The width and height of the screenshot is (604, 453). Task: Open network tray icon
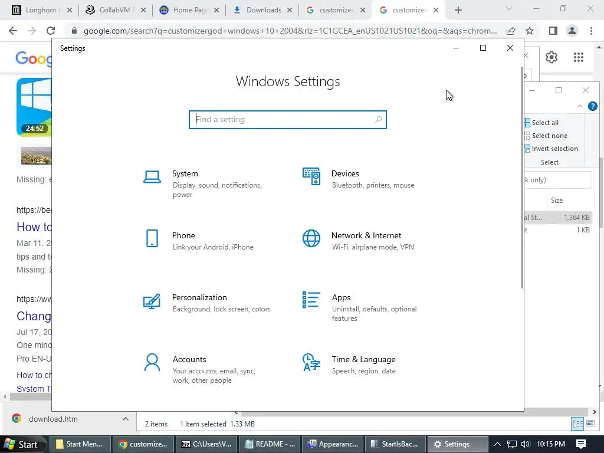(x=511, y=444)
